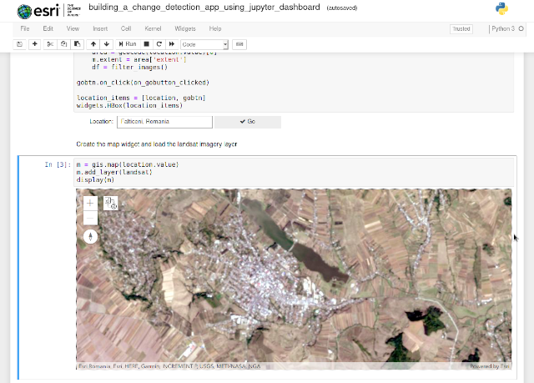Open the Help menu
This screenshot has width=534, height=383.
[215, 29]
